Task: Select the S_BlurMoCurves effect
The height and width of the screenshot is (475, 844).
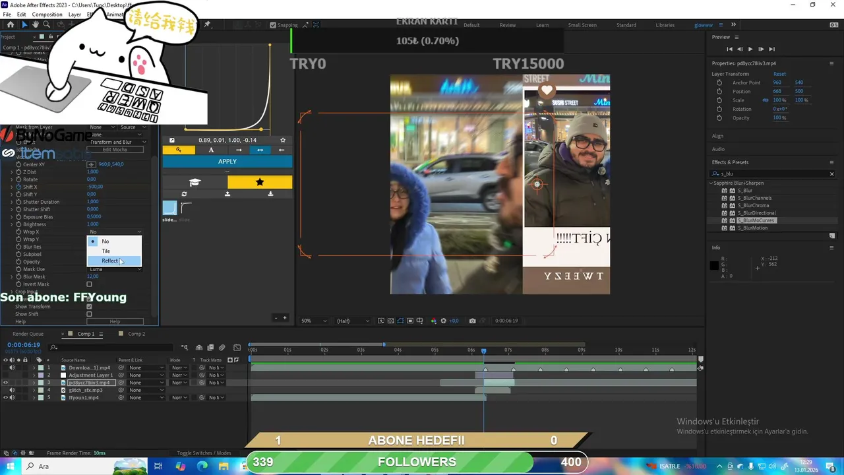Action: (x=756, y=220)
